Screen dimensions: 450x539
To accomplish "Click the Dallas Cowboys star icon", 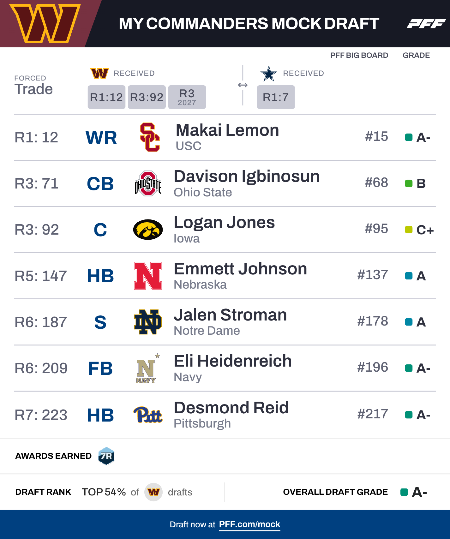I will 269,74.
